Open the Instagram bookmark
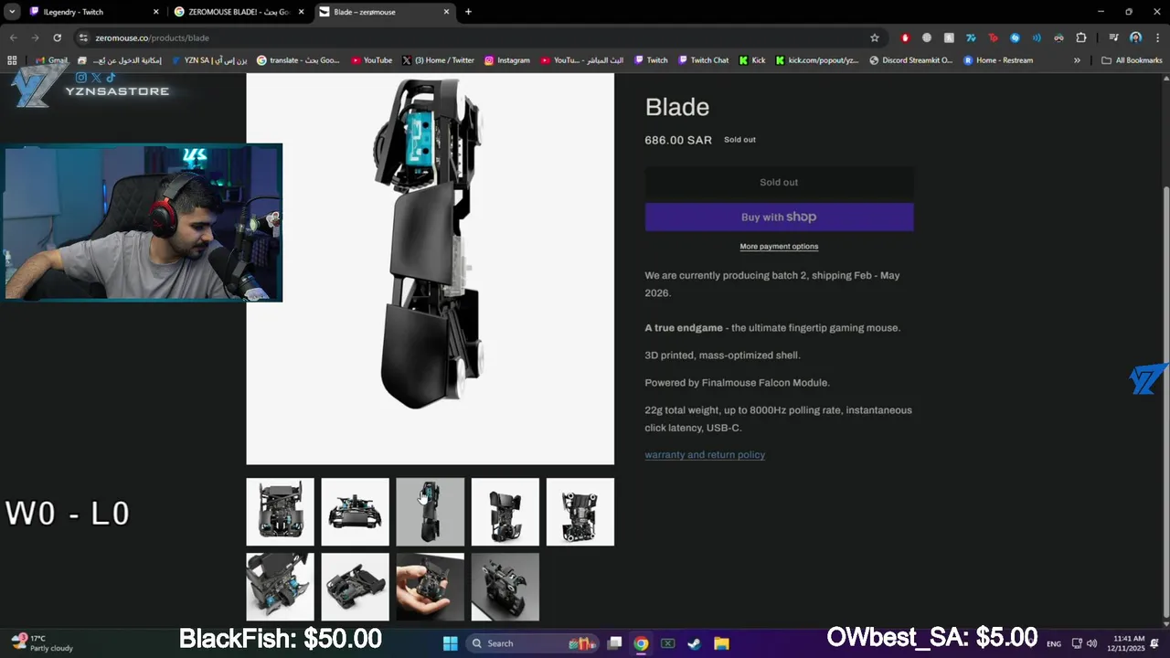Screen dimensions: 1170x658 pyautogui.click(x=506, y=60)
